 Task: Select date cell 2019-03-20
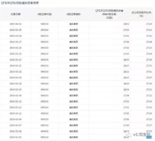click(x=15, y=72)
